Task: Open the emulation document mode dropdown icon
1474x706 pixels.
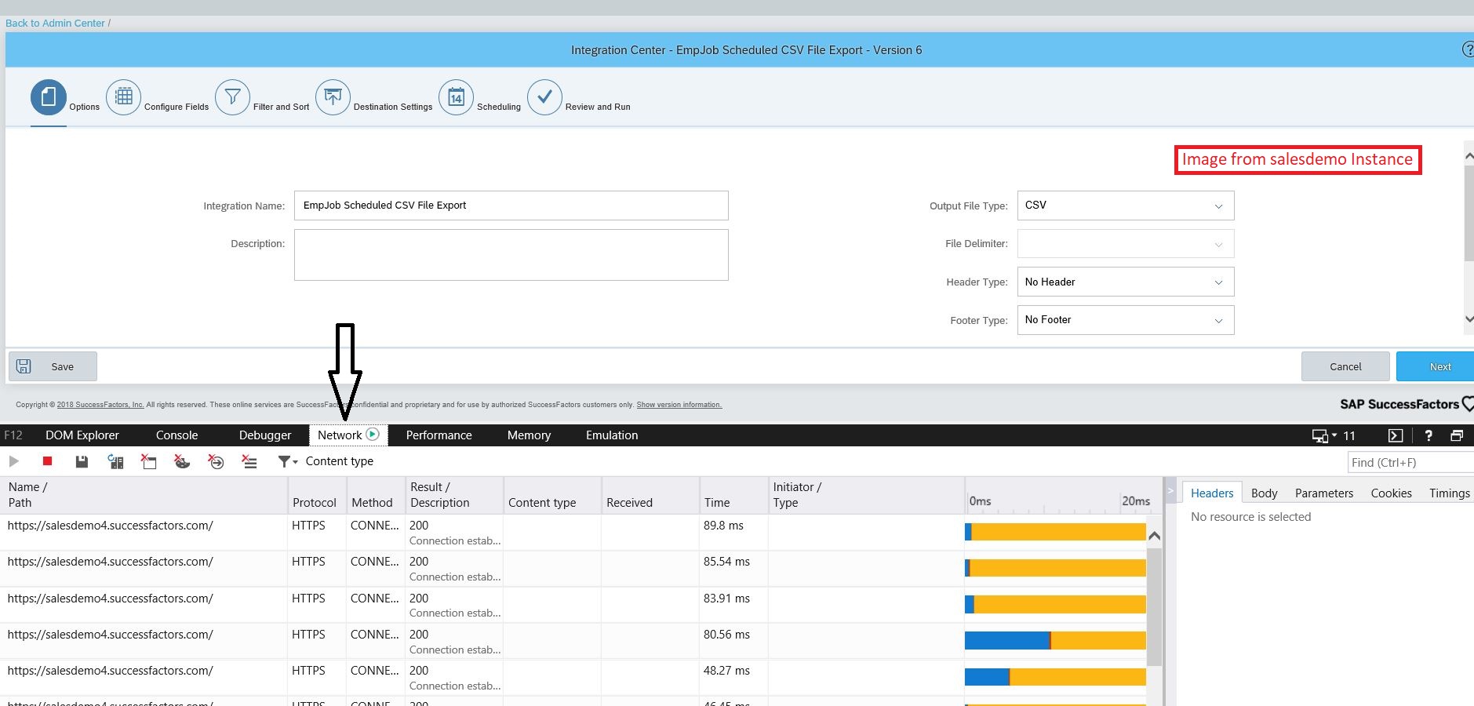Action: click(1324, 435)
